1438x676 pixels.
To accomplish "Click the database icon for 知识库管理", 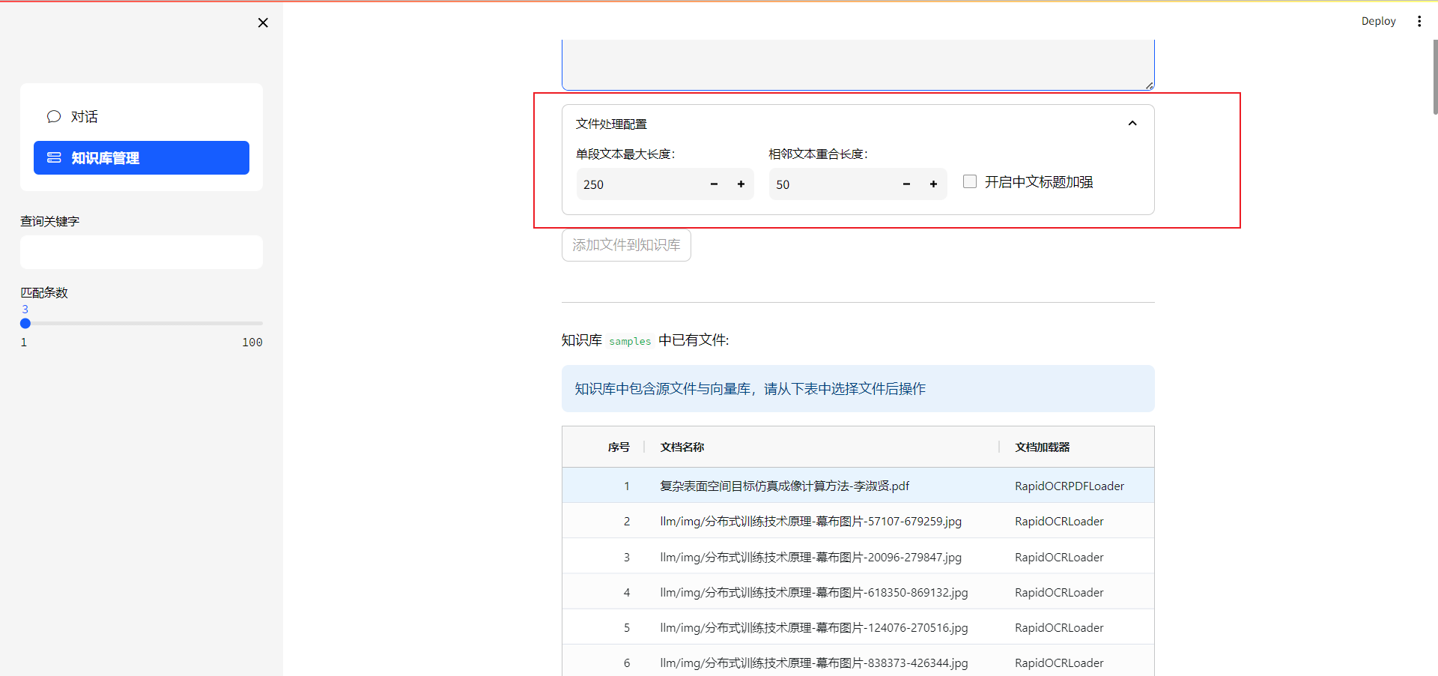I will point(54,157).
